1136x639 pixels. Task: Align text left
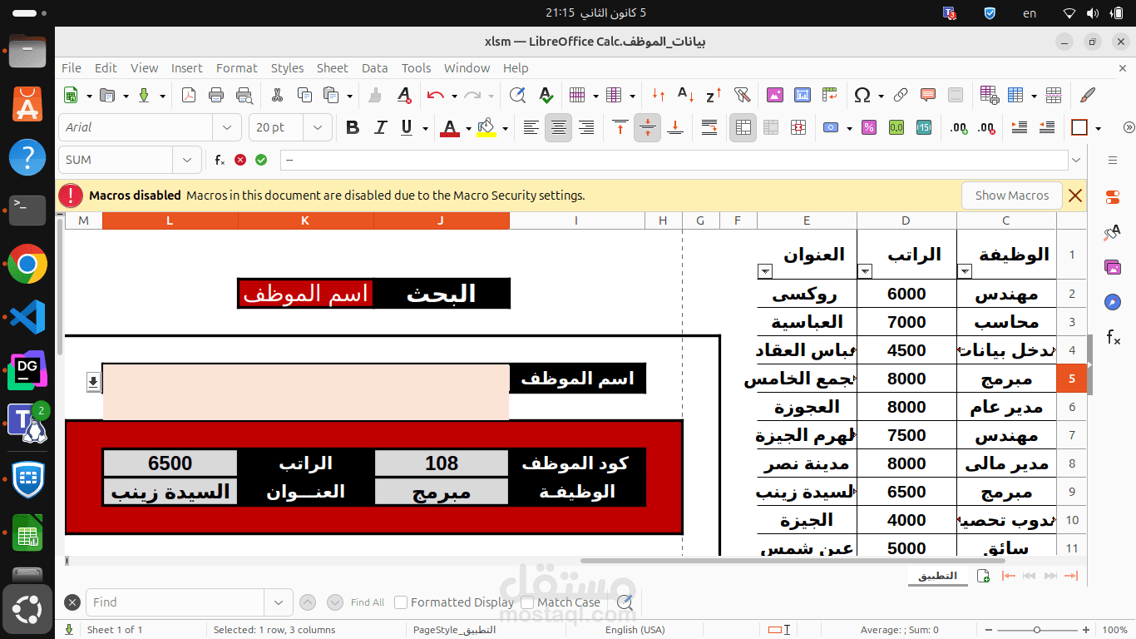(531, 127)
